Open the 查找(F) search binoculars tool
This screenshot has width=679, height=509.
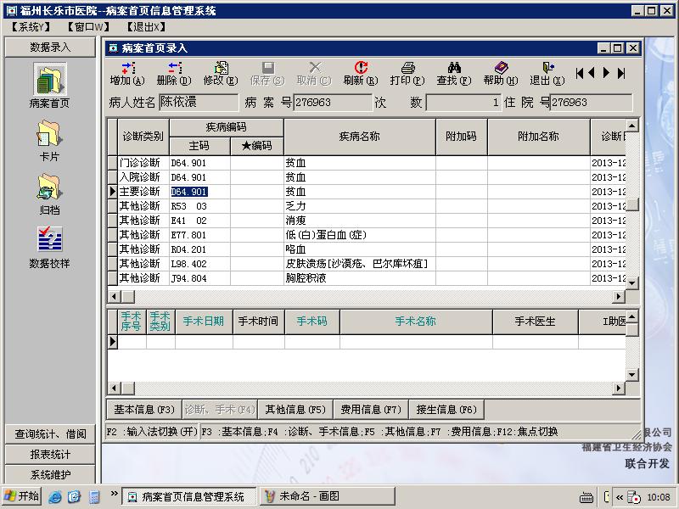[454, 74]
